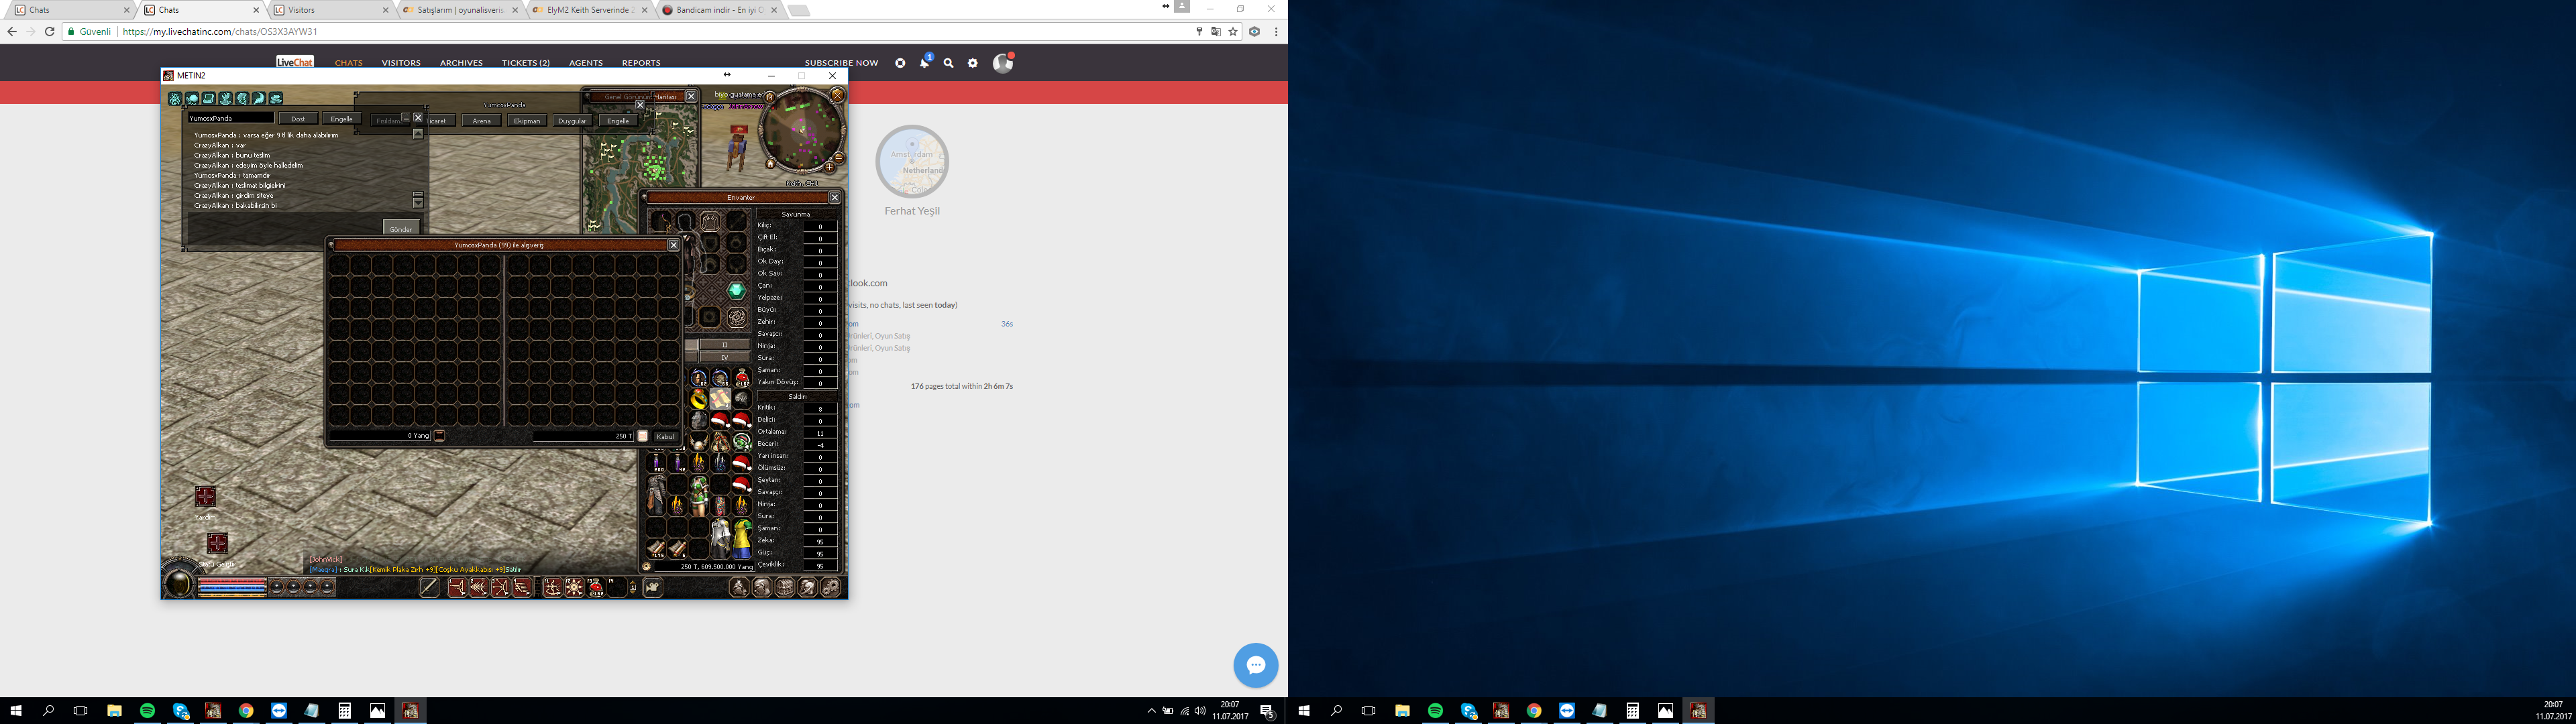
Task: Click the scroll stack 175 in inventory
Action: tap(656, 548)
